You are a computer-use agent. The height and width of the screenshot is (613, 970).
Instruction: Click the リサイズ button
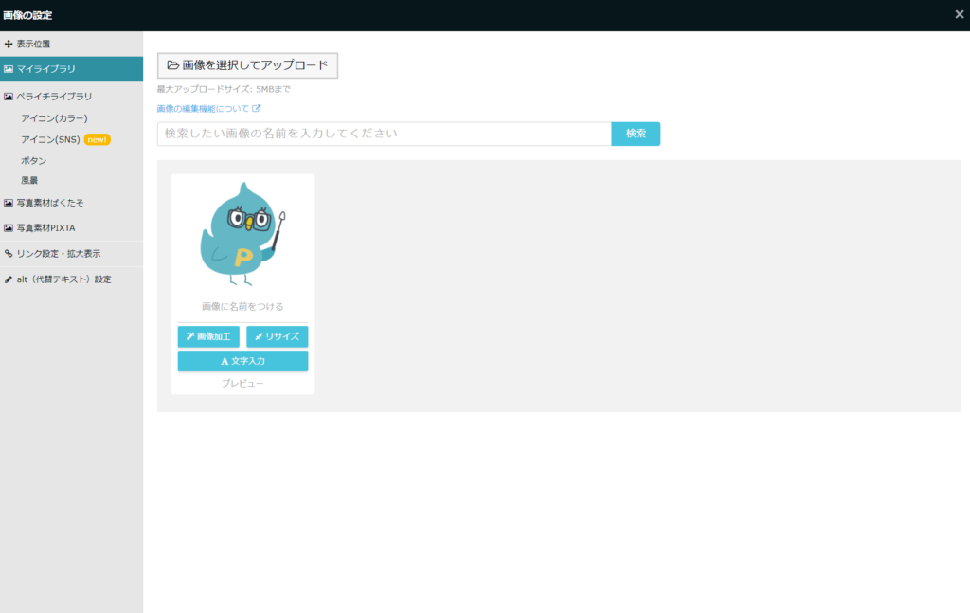[277, 336]
